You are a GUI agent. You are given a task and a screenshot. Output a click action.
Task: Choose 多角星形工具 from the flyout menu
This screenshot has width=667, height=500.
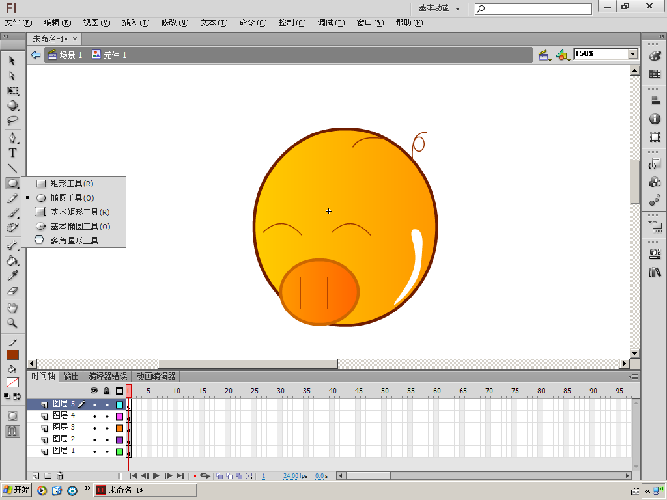(74, 240)
